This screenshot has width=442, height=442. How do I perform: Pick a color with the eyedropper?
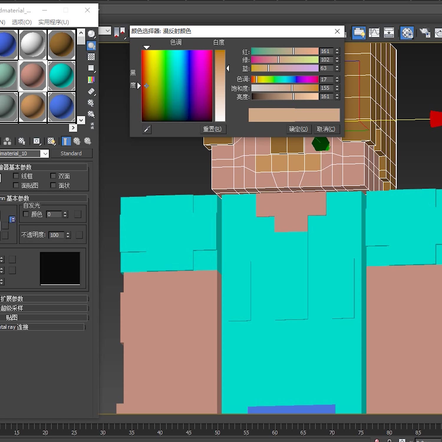point(147,129)
